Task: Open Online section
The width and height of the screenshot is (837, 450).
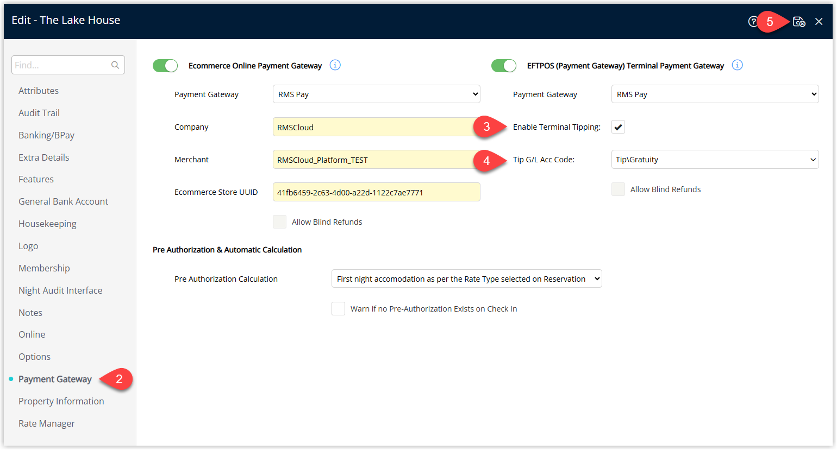Action: tap(32, 334)
